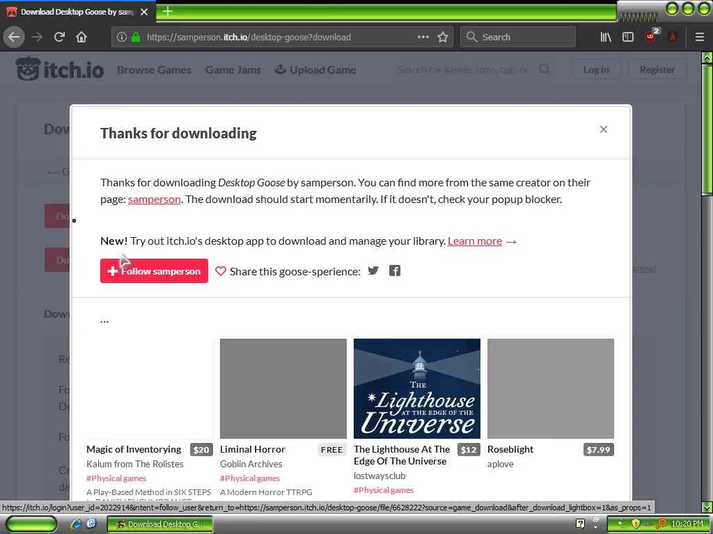This screenshot has height=534, width=713.
Task: Open a new tab with the plus button
Action: coord(167,10)
